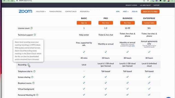175x98 pixels.
Task: Click the Recording info question icon
Action: [28, 65]
